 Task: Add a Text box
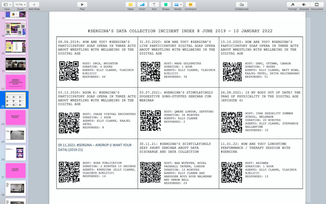154,5
